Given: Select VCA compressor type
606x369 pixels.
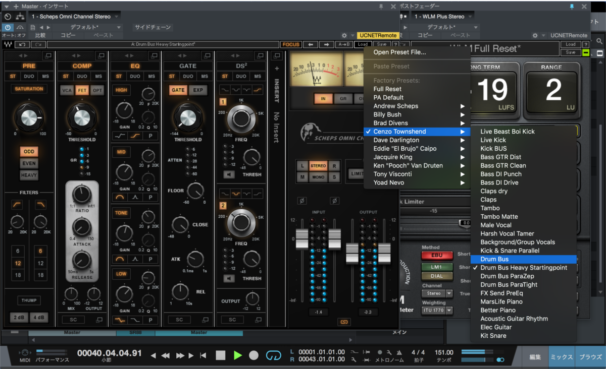Looking at the screenshot, I should tap(67, 90).
